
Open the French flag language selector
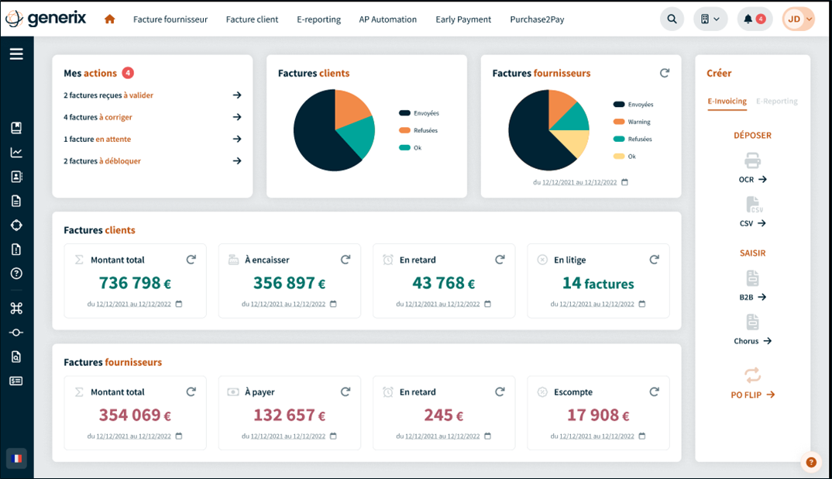(16, 458)
